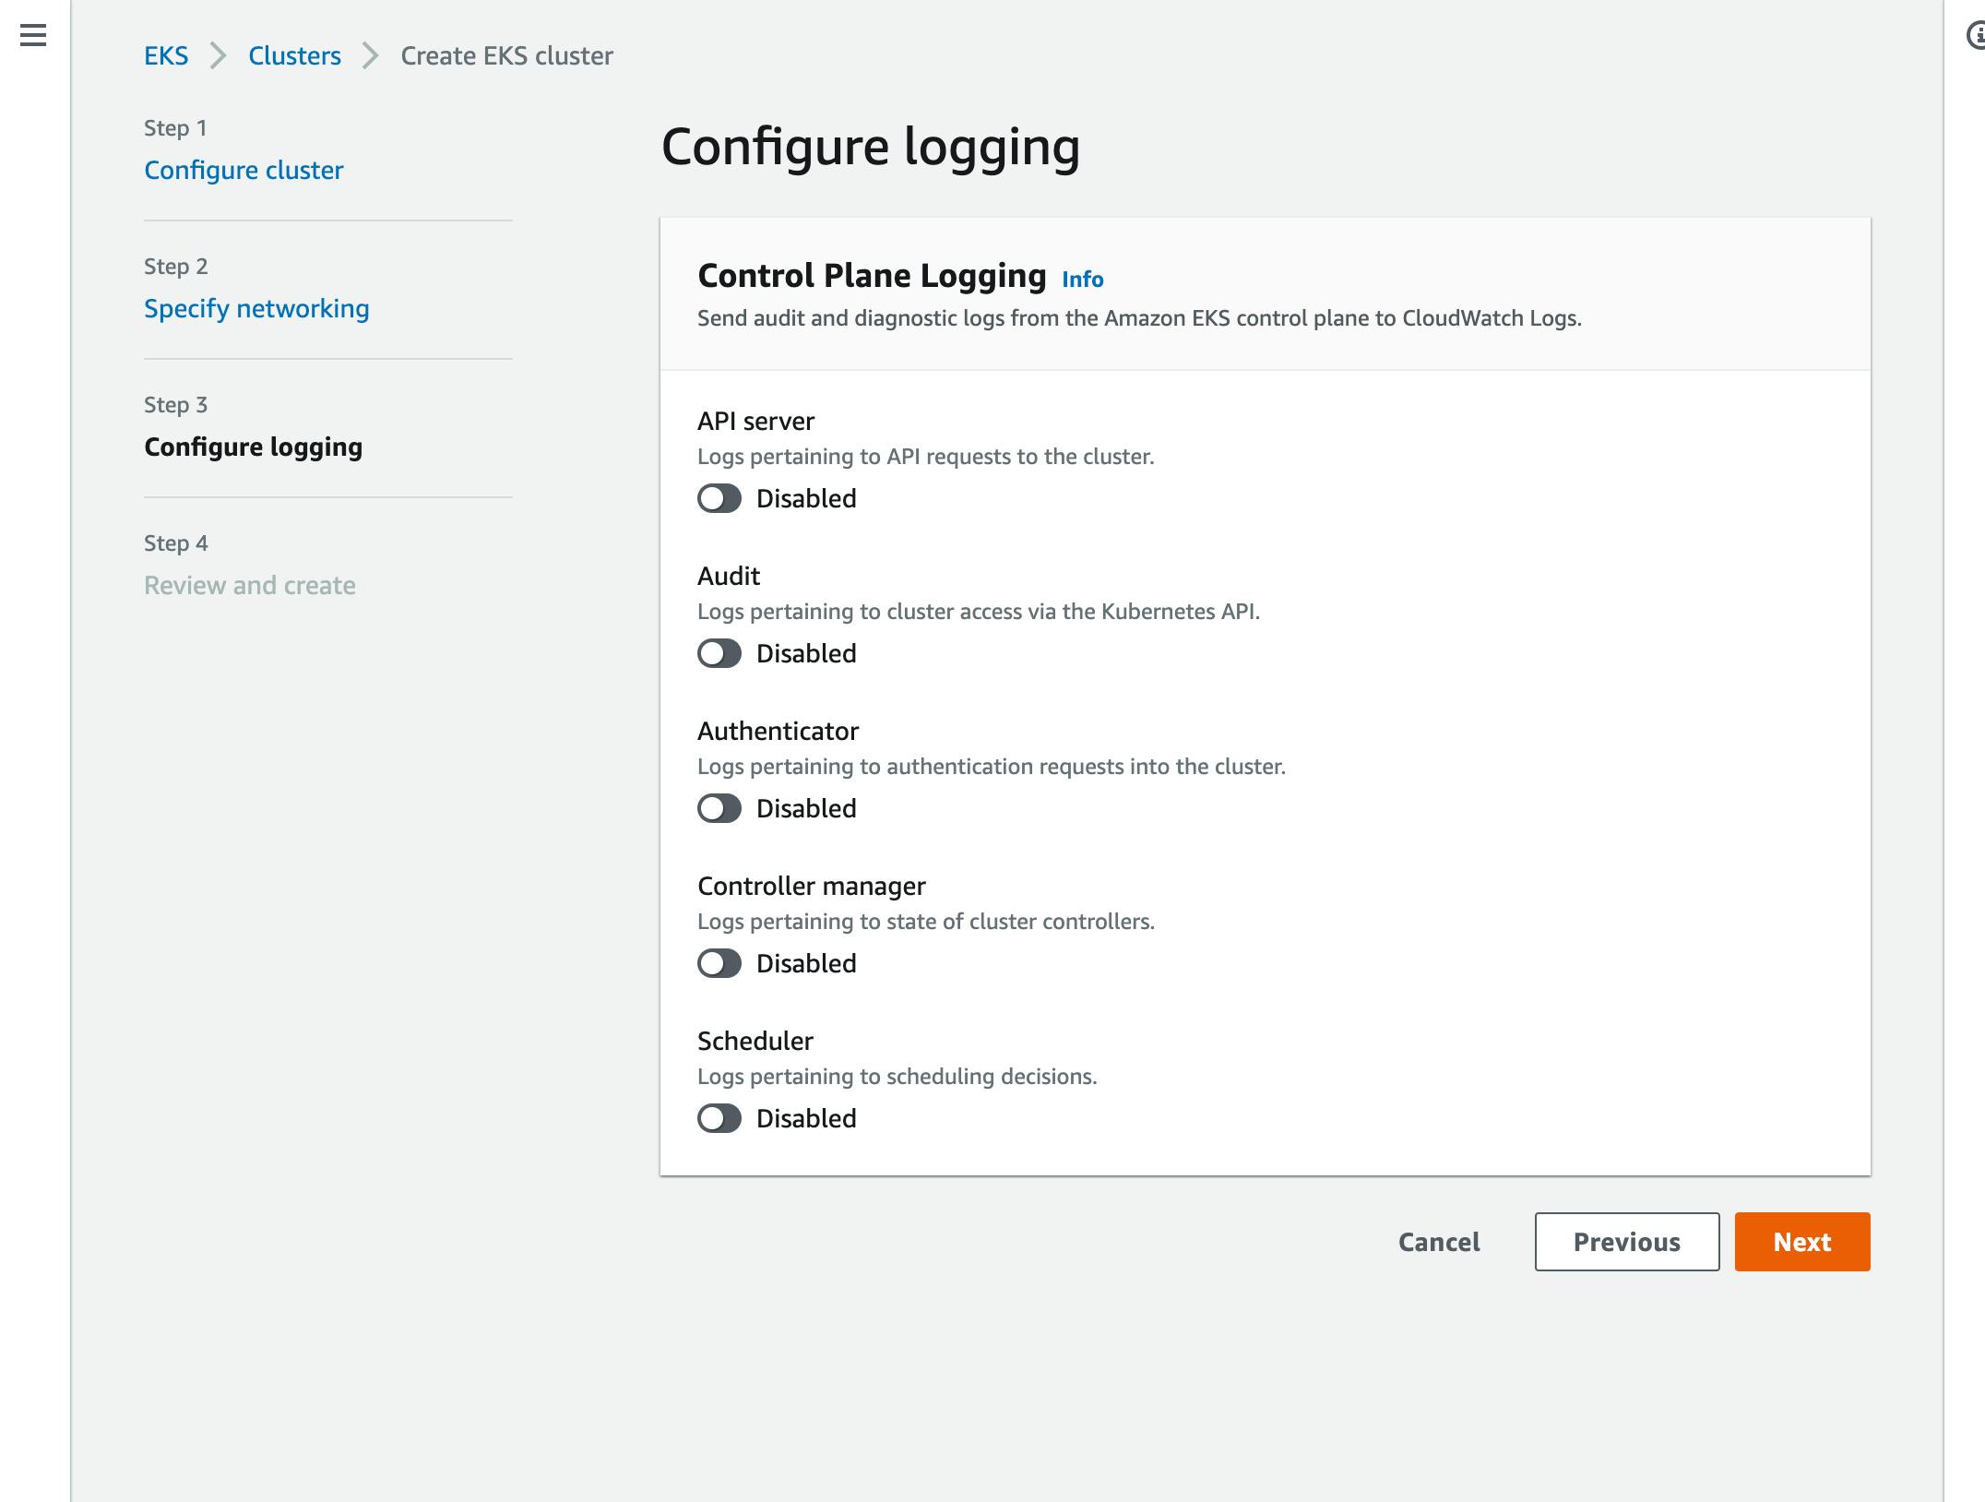The image size is (1985, 1502).
Task: Click the Create EKS cluster breadcrumb
Action: [x=505, y=55]
